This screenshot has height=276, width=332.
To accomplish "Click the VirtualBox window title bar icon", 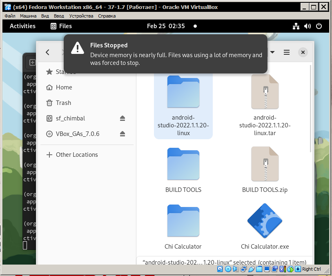I will (x=8, y=7).
